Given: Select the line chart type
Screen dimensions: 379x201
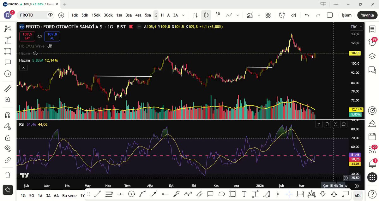Looking at the screenshot, I should click(x=229, y=15).
